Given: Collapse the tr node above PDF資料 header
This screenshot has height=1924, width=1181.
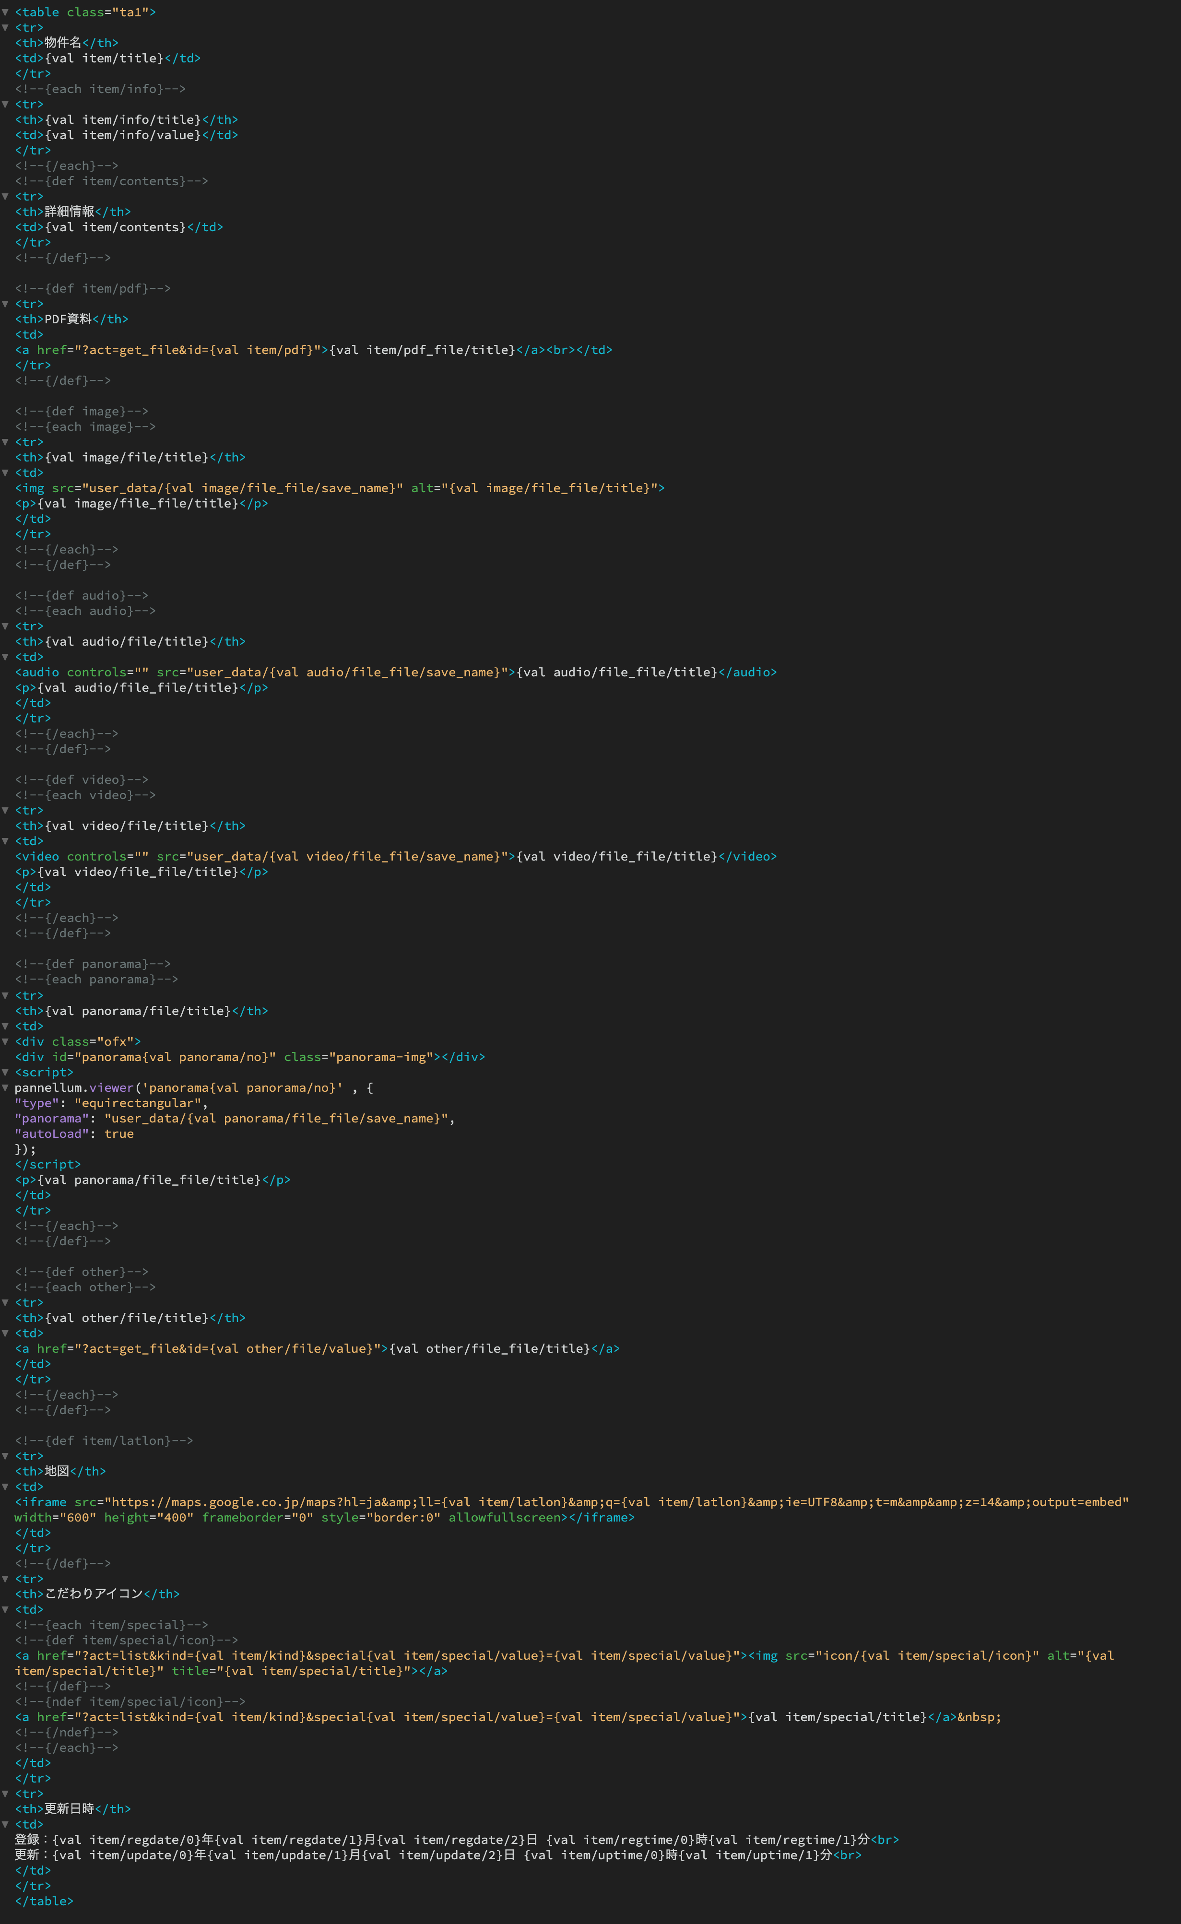Looking at the screenshot, I should [x=5, y=304].
